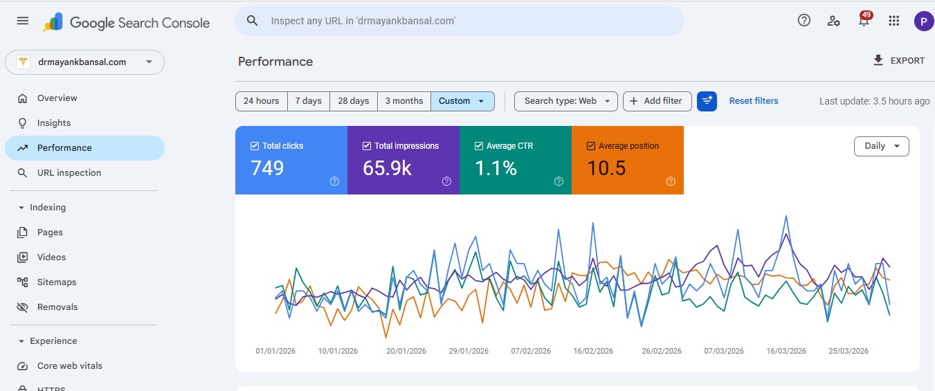This screenshot has width=935, height=391.
Task: Click the Add filter button
Action: (x=656, y=101)
